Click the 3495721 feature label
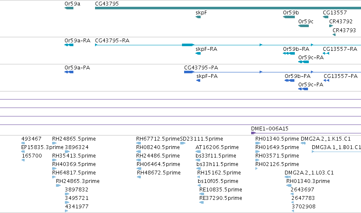Viewport: 361px width, 213px height. point(77,198)
